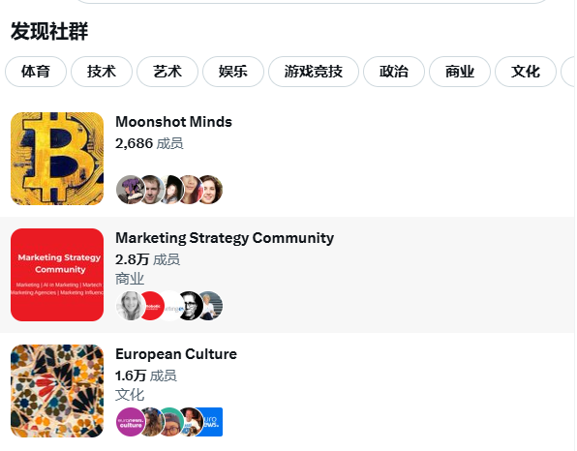The image size is (577, 451).
Task: Filter communities by 艺术
Action: pos(167,72)
